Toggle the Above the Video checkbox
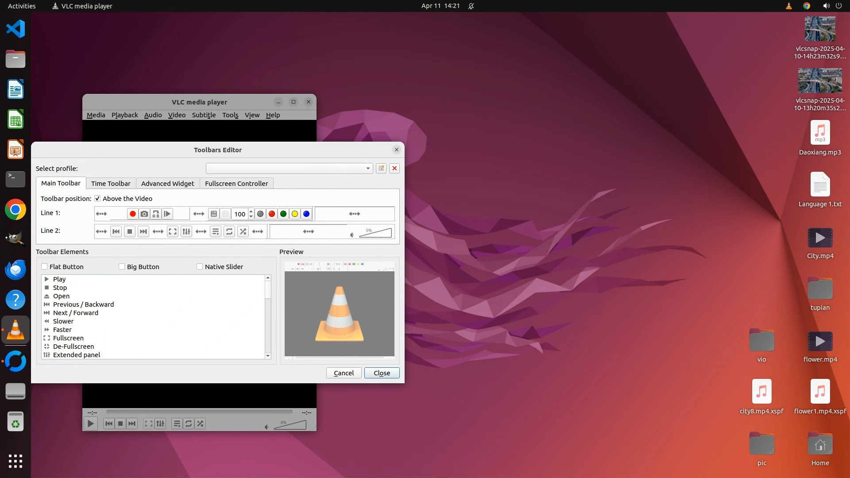 [x=97, y=199]
